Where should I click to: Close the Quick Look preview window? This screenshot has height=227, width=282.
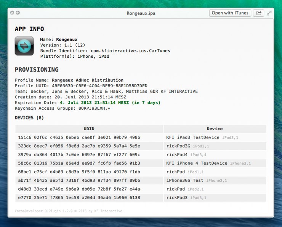[x=12, y=13]
